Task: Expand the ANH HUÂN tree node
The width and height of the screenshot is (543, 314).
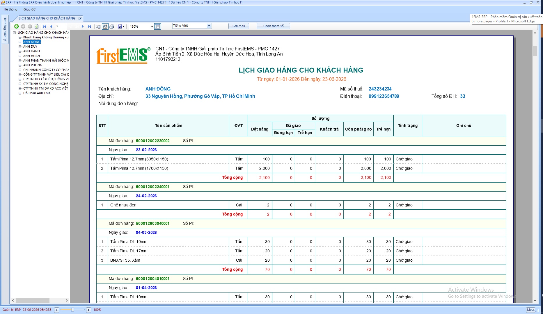Action: pyautogui.click(x=20, y=56)
